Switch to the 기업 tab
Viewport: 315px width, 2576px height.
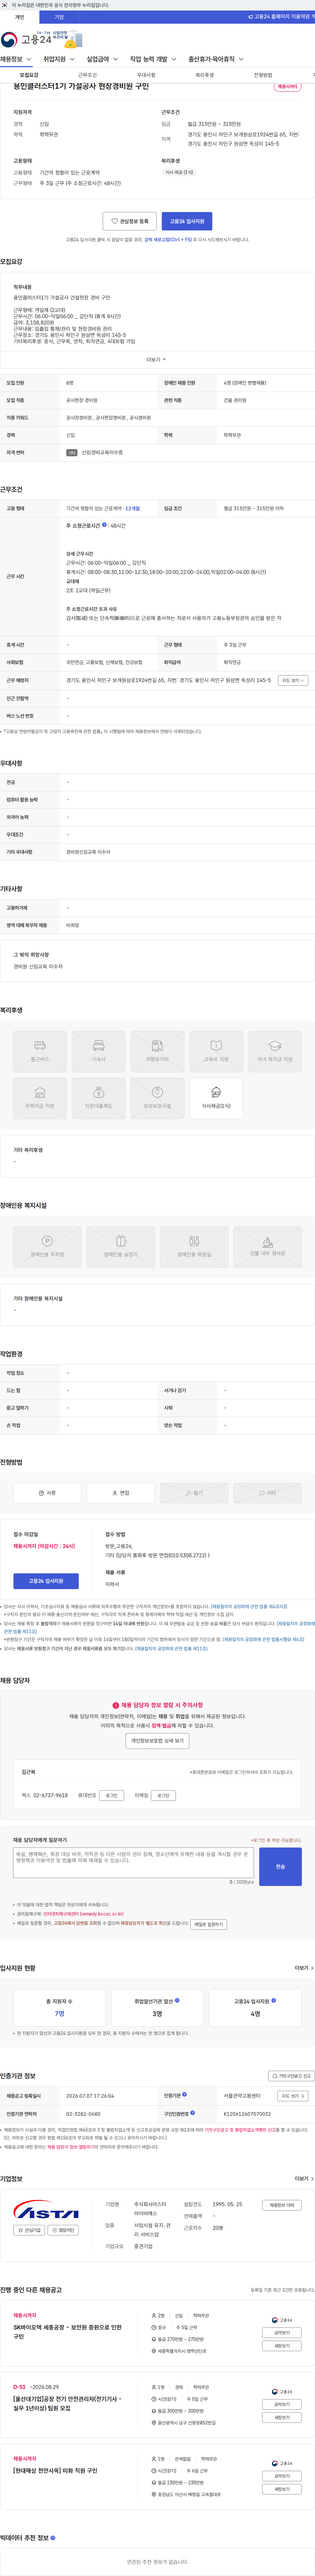(59, 17)
